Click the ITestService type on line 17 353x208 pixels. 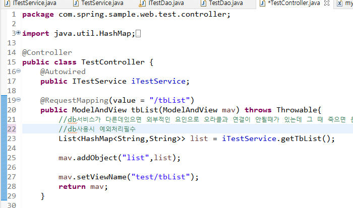(99, 81)
